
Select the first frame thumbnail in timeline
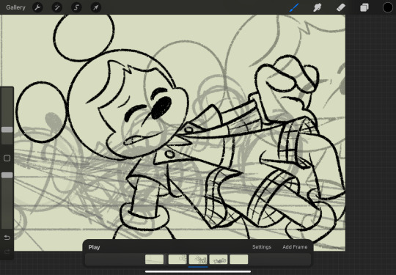(154, 260)
